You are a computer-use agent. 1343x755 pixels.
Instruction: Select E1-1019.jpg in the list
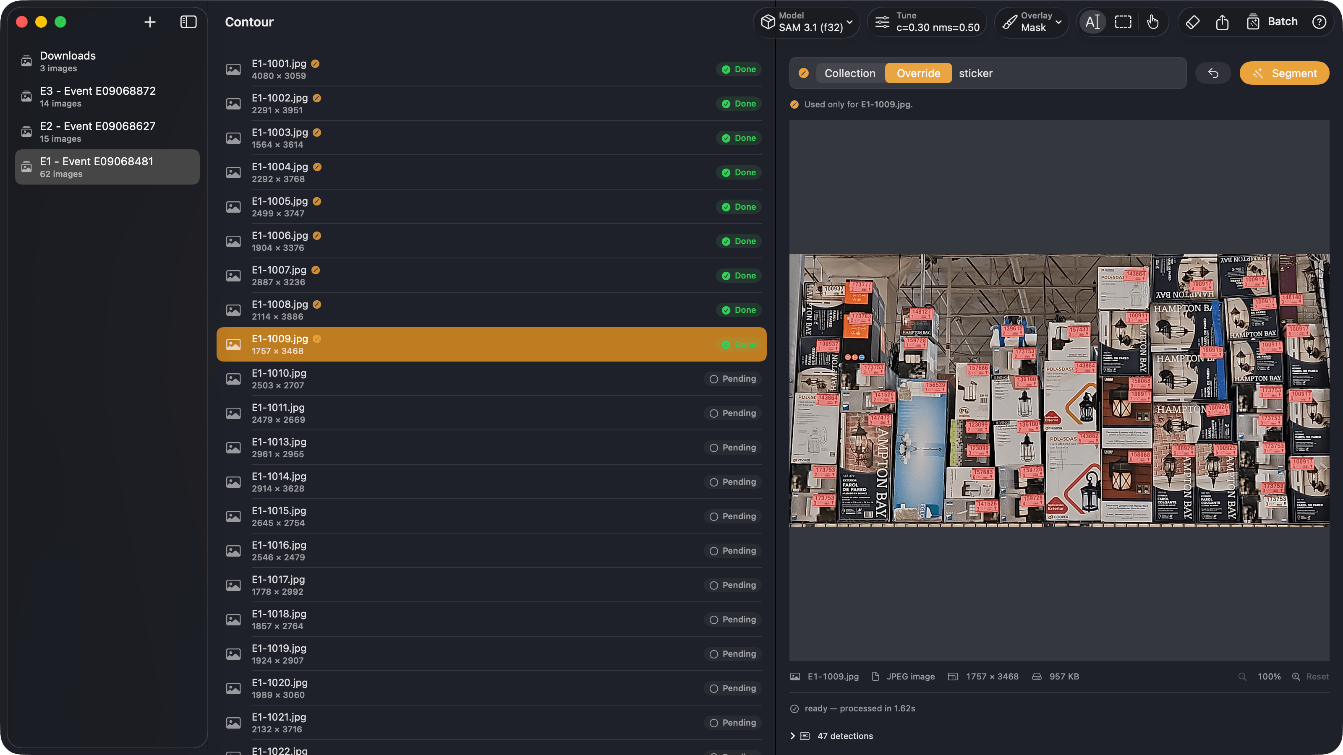click(x=491, y=654)
